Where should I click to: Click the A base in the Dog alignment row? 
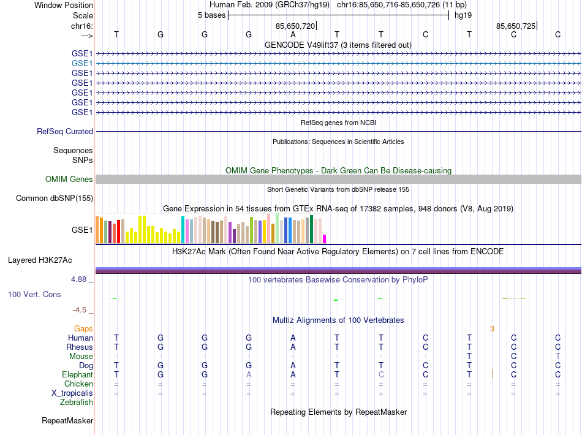(293, 366)
